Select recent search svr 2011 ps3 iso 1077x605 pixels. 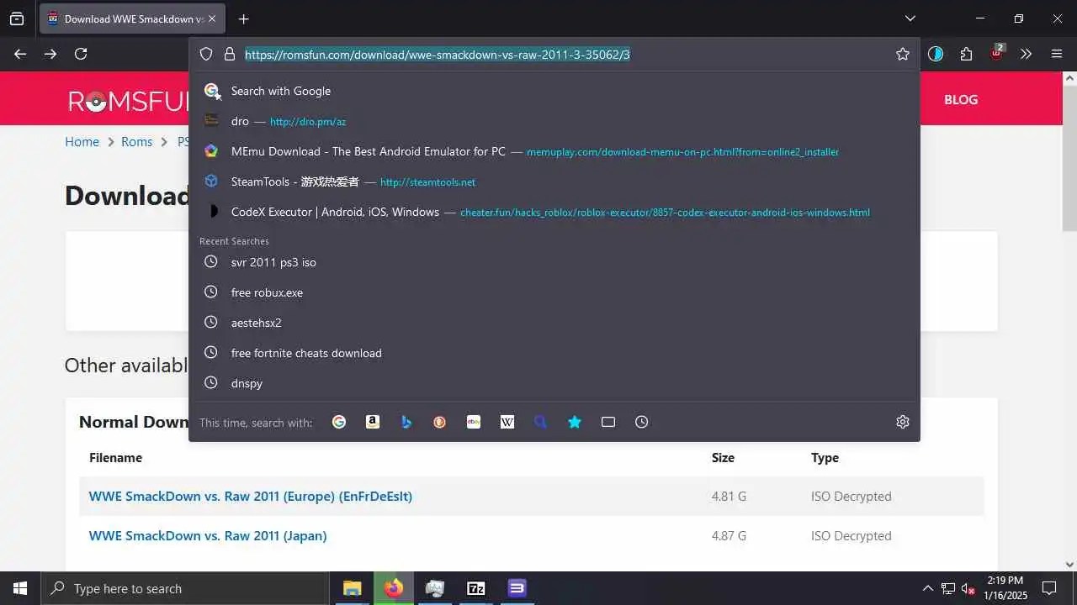554,262
